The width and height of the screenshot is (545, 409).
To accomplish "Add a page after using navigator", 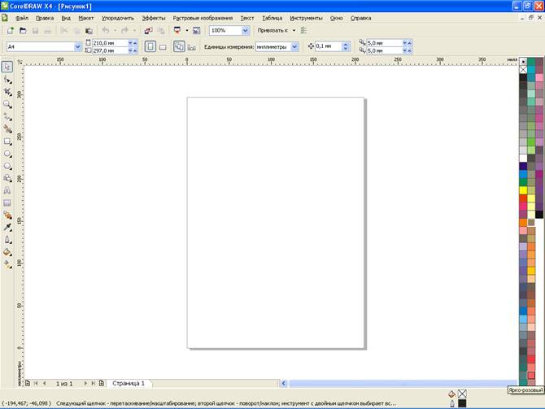I will (102, 383).
